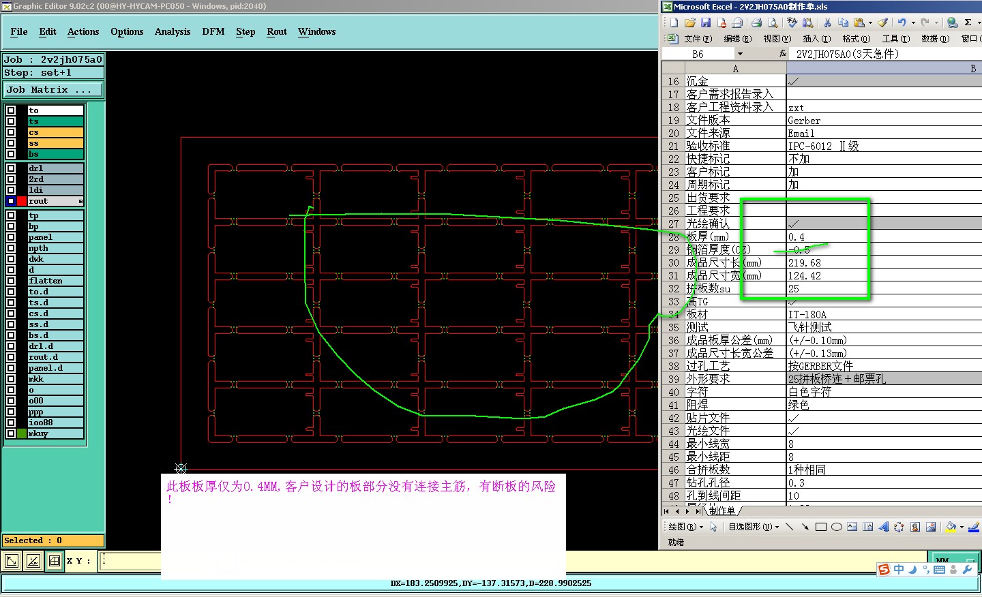Screen dimensions: 982x597
Task: Select row 30 header in Excel
Action: click(x=673, y=263)
